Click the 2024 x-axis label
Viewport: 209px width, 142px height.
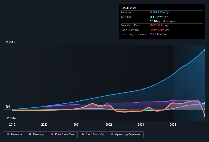[x=173, y=125]
